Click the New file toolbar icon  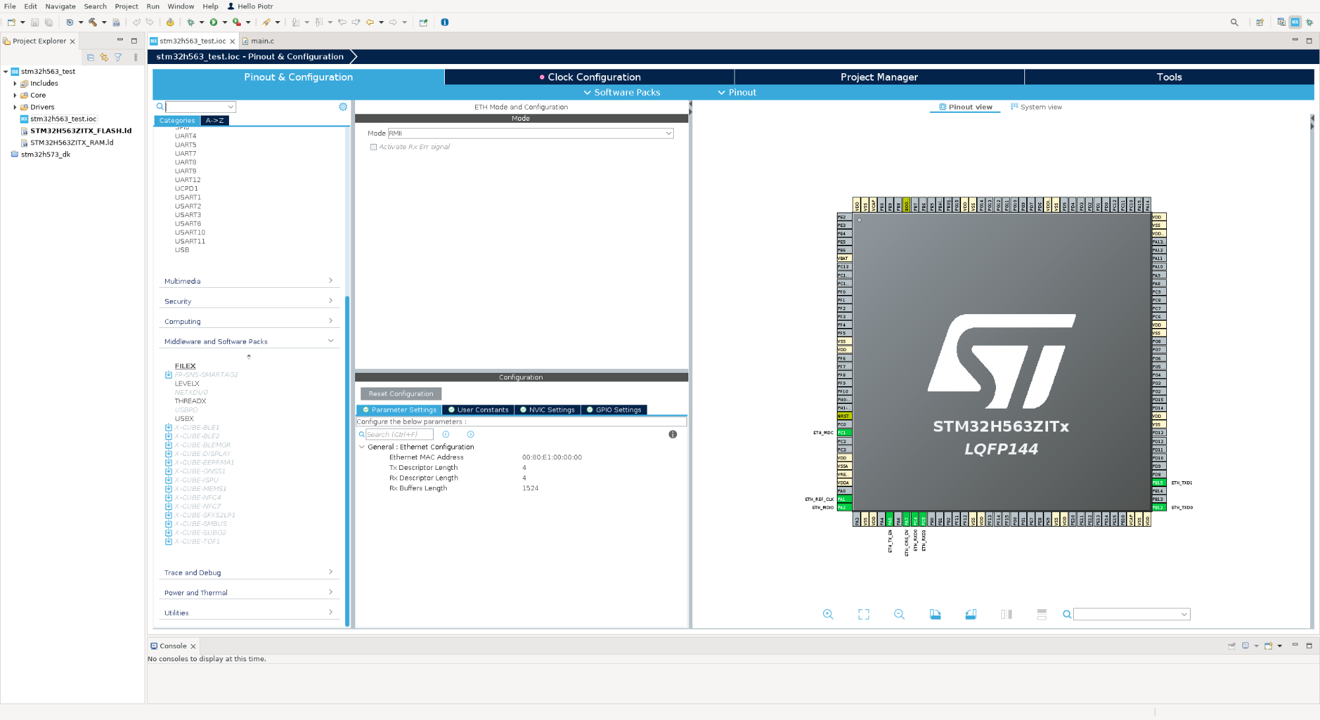click(11, 22)
